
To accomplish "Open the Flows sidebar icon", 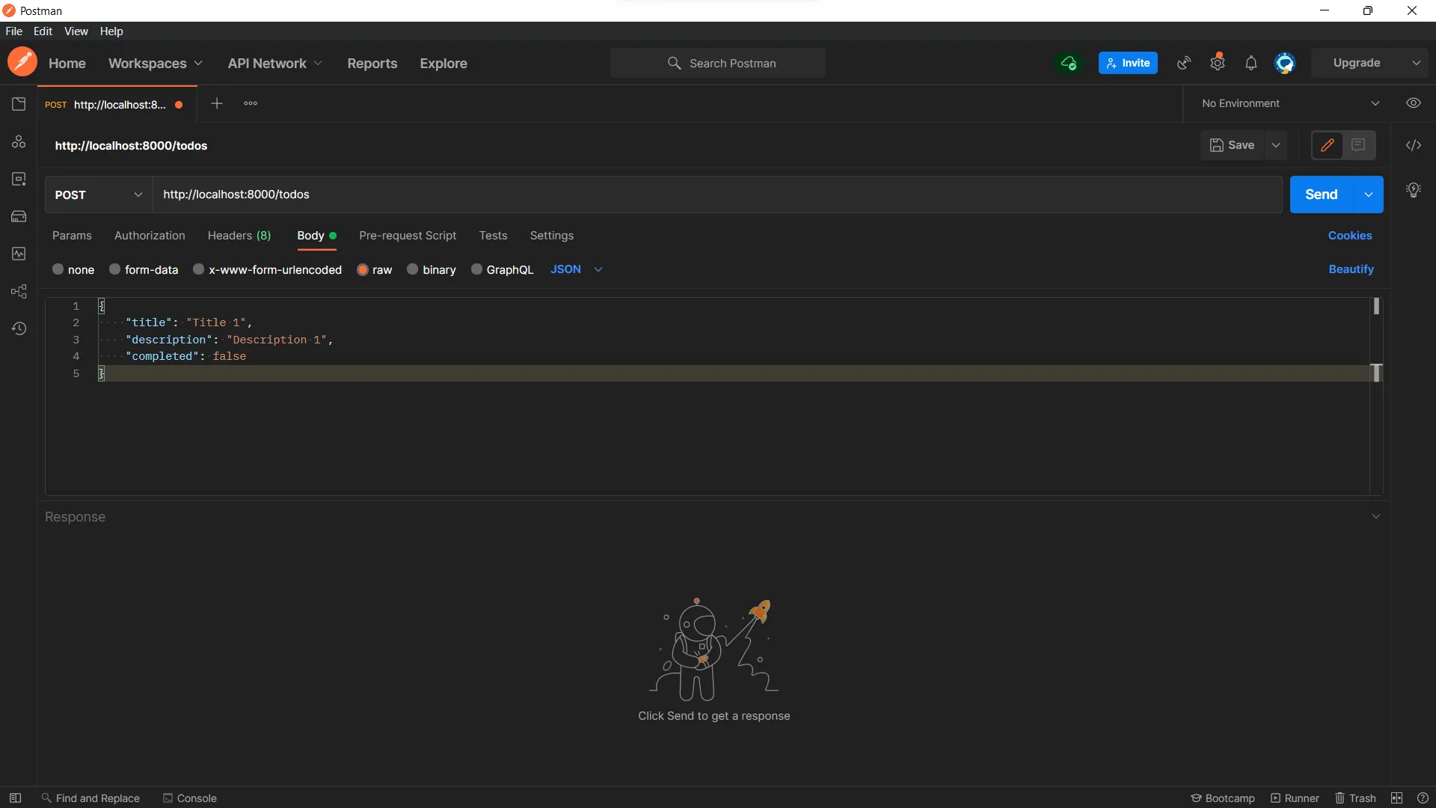I will [x=19, y=291].
